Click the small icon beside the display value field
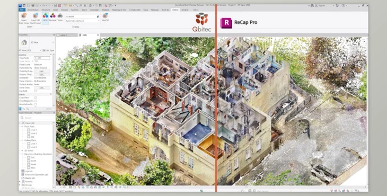Viewport: 387px width, 196px height. (x=98, y=16)
